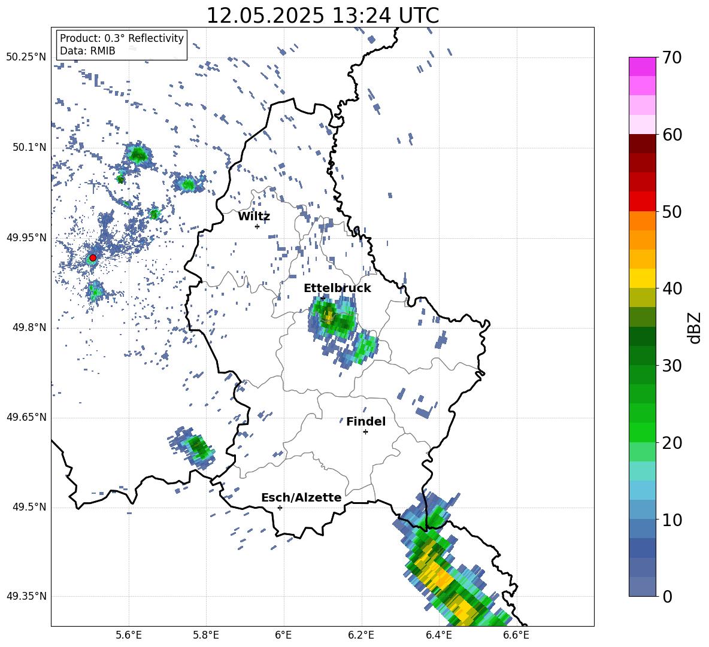Click the Wiltz city label
This screenshot has width=709, height=647.
[254, 217]
